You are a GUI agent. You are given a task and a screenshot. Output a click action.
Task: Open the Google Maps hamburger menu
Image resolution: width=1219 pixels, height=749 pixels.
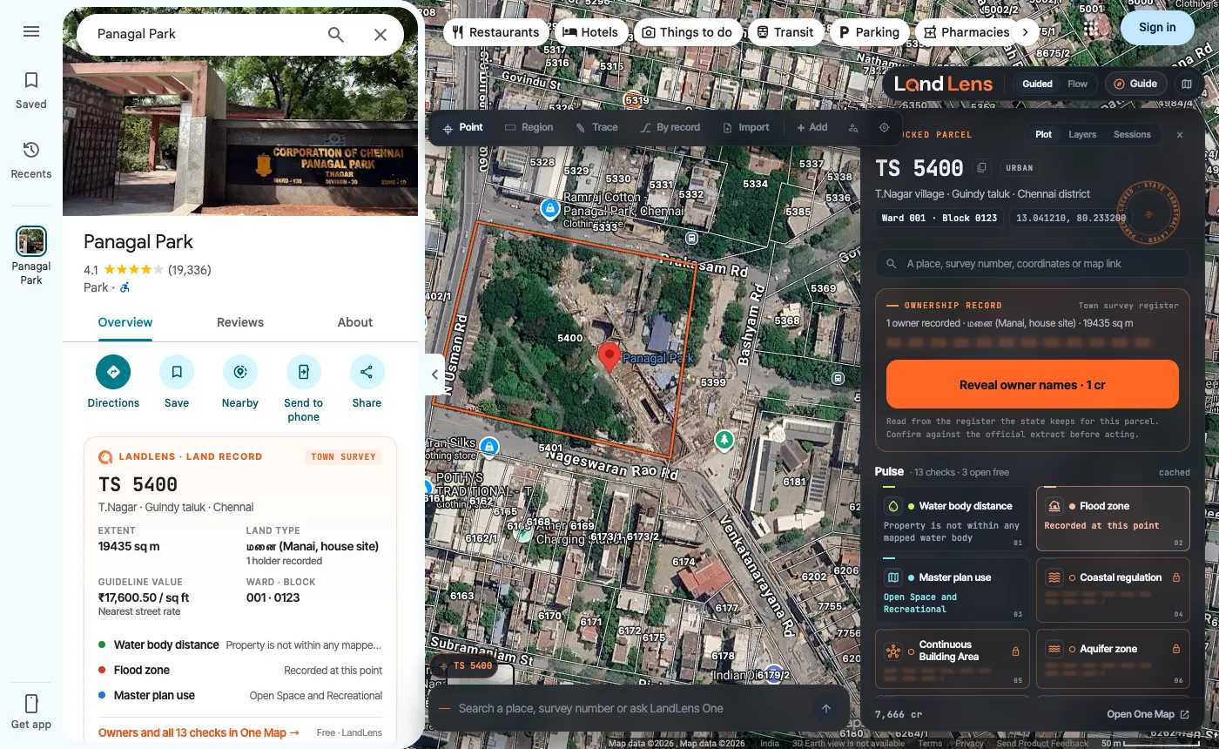click(x=31, y=31)
